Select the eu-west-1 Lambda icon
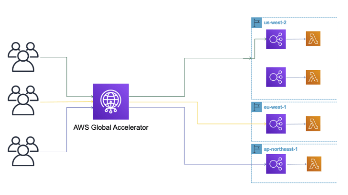The image size is (348, 195). (x=313, y=124)
